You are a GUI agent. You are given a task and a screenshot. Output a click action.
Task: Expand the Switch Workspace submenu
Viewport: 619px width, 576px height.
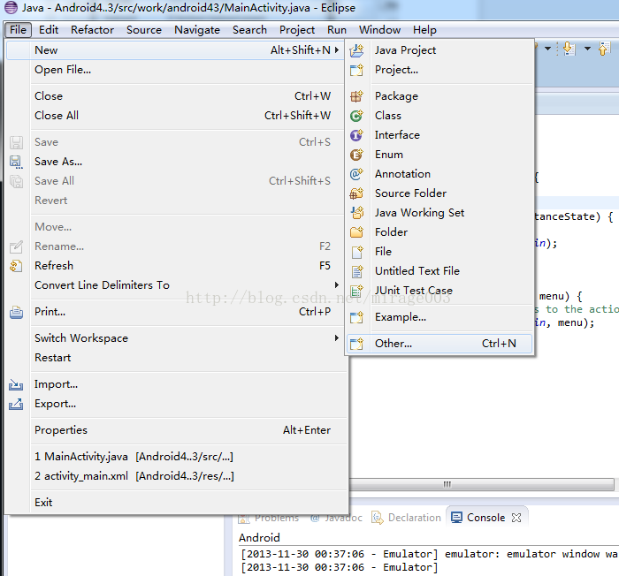[336, 338]
